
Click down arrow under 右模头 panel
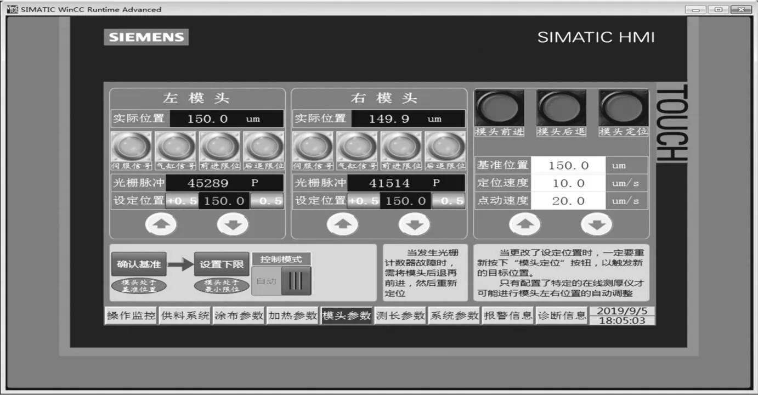[x=414, y=224]
